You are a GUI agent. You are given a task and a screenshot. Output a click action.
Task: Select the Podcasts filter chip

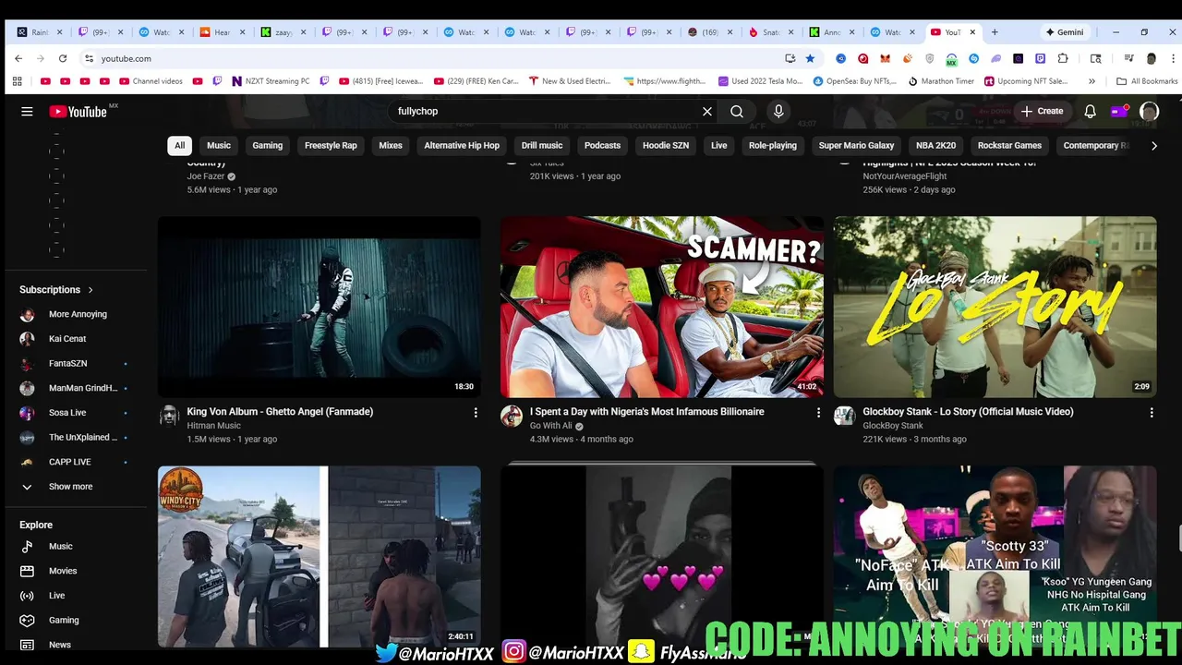(602, 145)
